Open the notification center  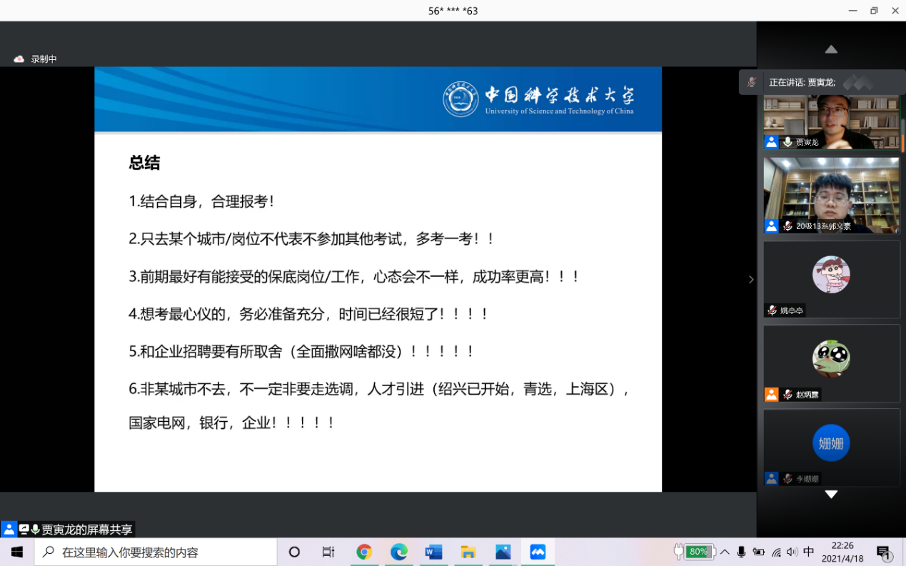(884, 552)
